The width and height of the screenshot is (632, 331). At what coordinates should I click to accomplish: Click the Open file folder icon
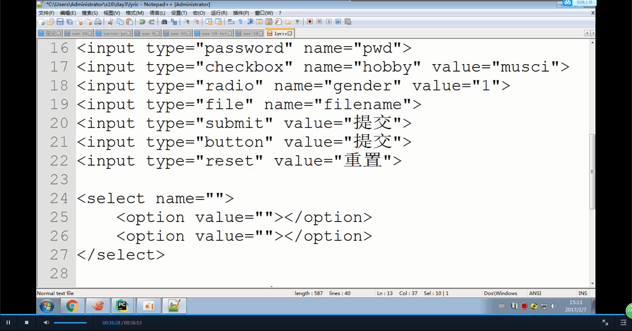tap(50, 22)
